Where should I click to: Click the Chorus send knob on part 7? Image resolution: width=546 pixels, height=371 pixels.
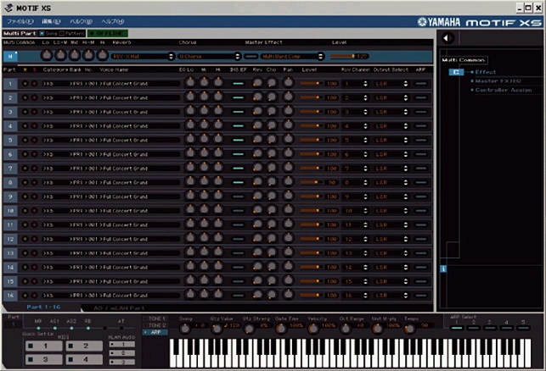click(x=272, y=168)
